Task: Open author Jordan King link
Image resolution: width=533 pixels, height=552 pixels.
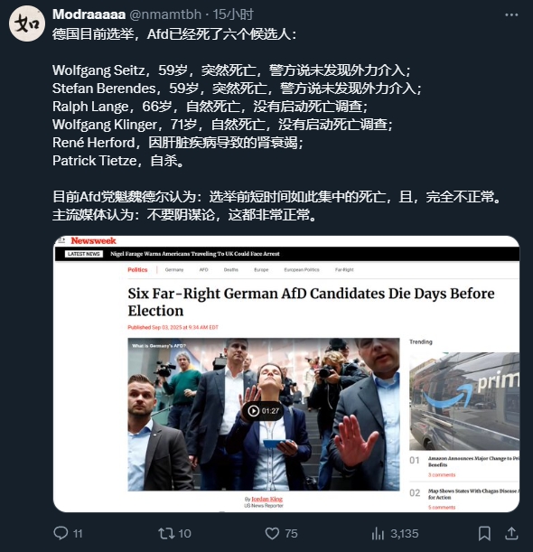Action: coord(266,499)
